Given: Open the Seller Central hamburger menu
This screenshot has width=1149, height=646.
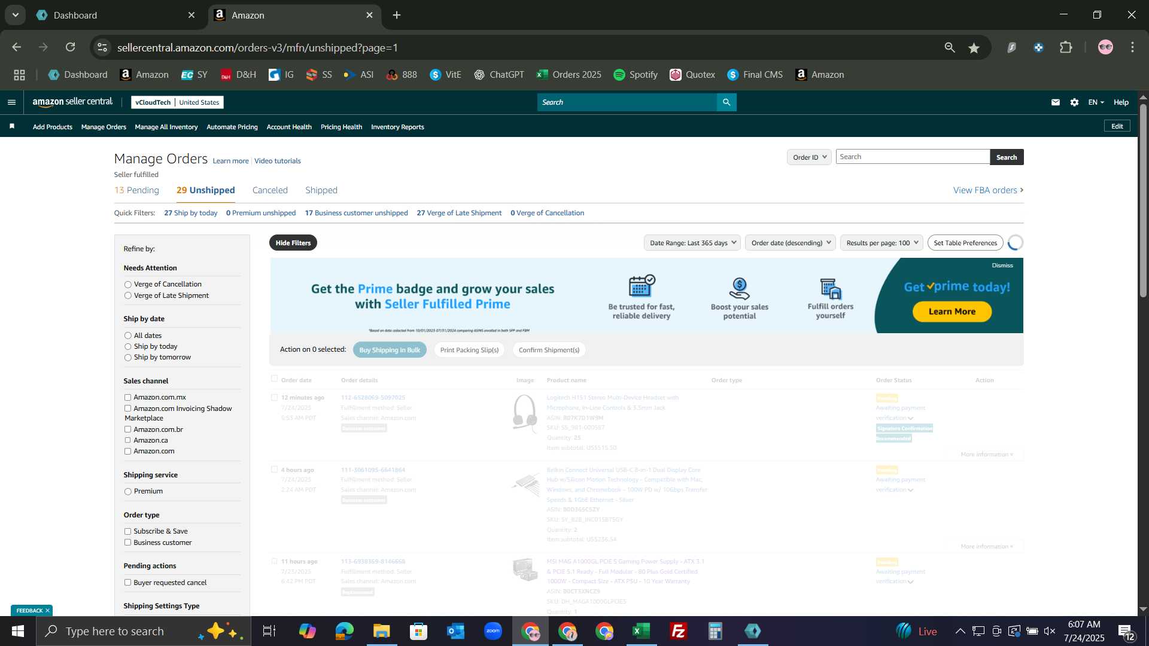Looking at the screenshot, I should click(x=11, y=102).
